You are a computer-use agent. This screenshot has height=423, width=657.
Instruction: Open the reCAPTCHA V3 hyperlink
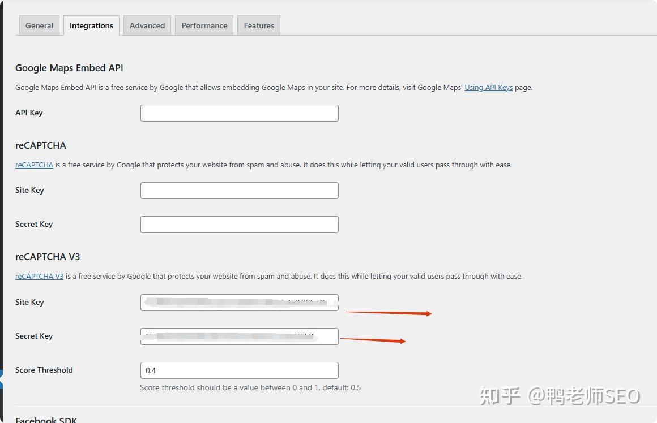click(x=39, y=276)
